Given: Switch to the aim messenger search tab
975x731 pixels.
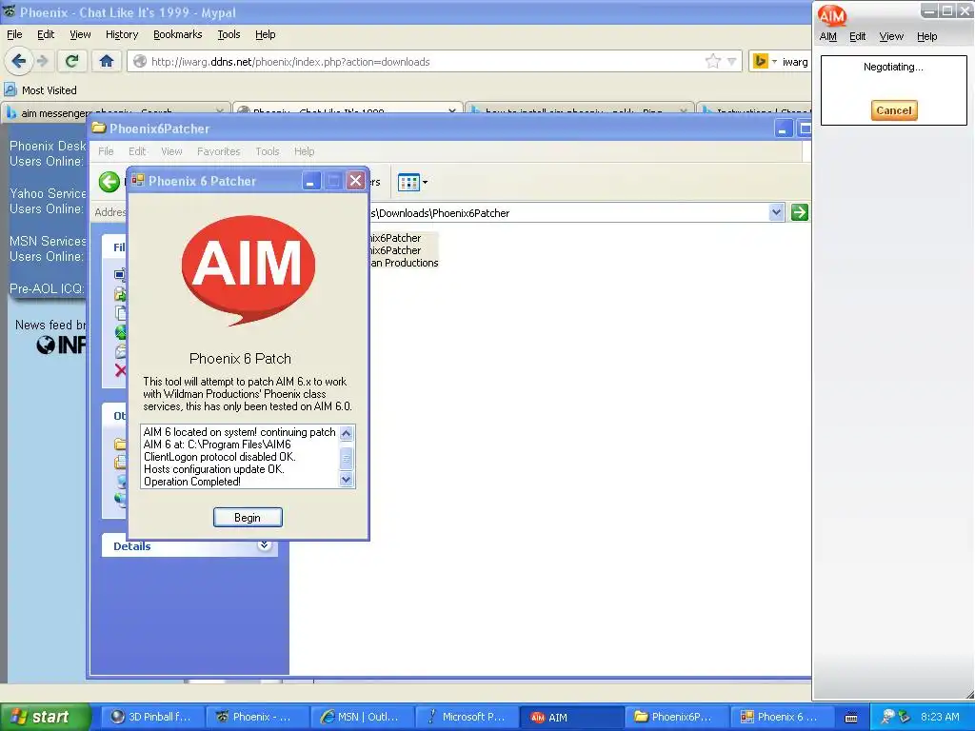Looking at the screenshot, I should (x=115, y=109).
